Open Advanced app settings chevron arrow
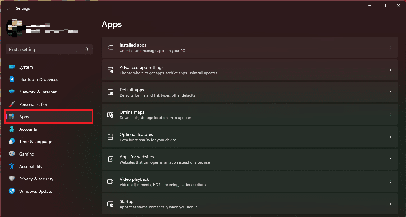The height and width of the screenshot is (217, 406). [x=390, y=70]
